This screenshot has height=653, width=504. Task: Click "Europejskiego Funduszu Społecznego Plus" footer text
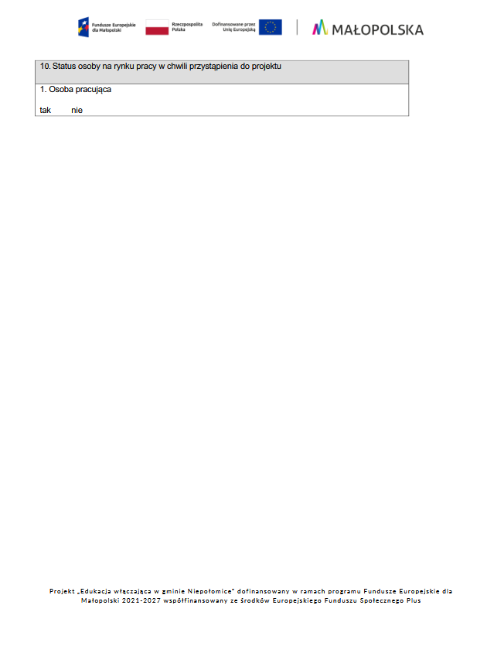(346, 600)
